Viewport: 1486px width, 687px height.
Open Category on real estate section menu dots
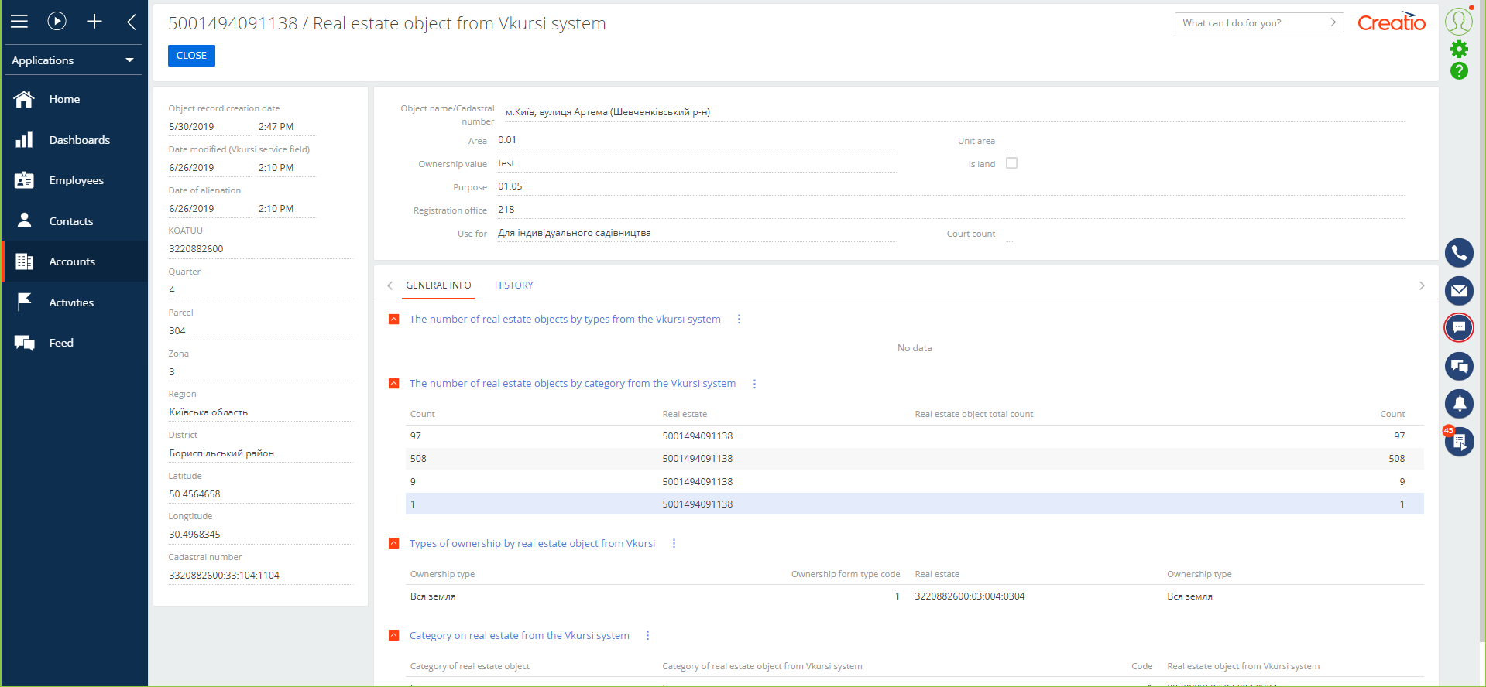tap(647, 636)
